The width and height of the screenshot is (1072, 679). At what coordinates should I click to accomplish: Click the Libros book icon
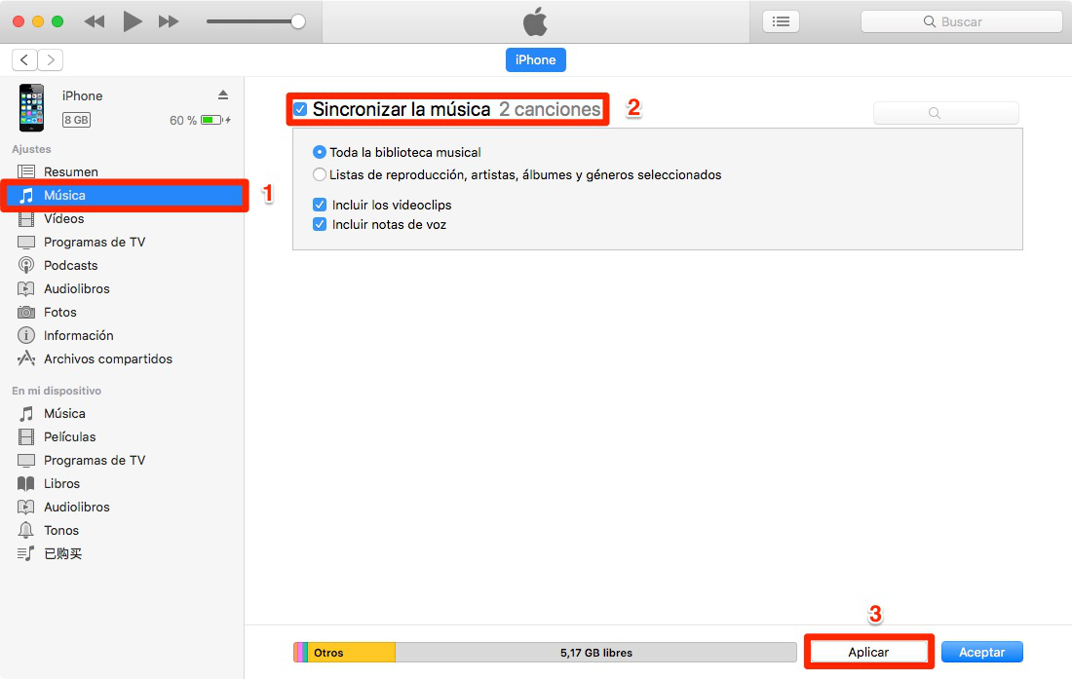(x=26, y=483)
